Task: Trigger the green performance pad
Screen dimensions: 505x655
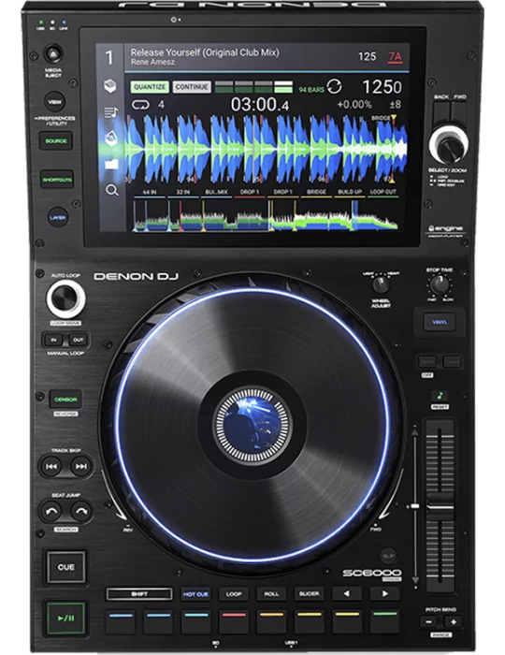Action: [384, 622]
